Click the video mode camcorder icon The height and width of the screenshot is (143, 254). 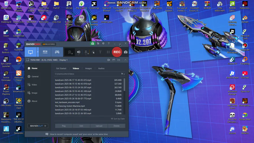coord(109,60)
